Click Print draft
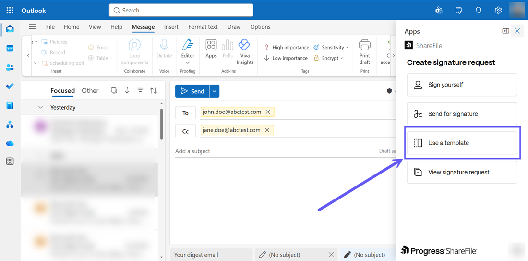The image size is (528, 261). point(364,52)
